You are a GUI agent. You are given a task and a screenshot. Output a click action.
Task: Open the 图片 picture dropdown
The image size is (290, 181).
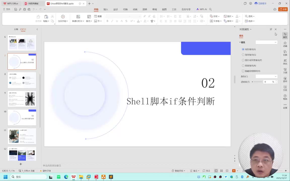point(228,16)
